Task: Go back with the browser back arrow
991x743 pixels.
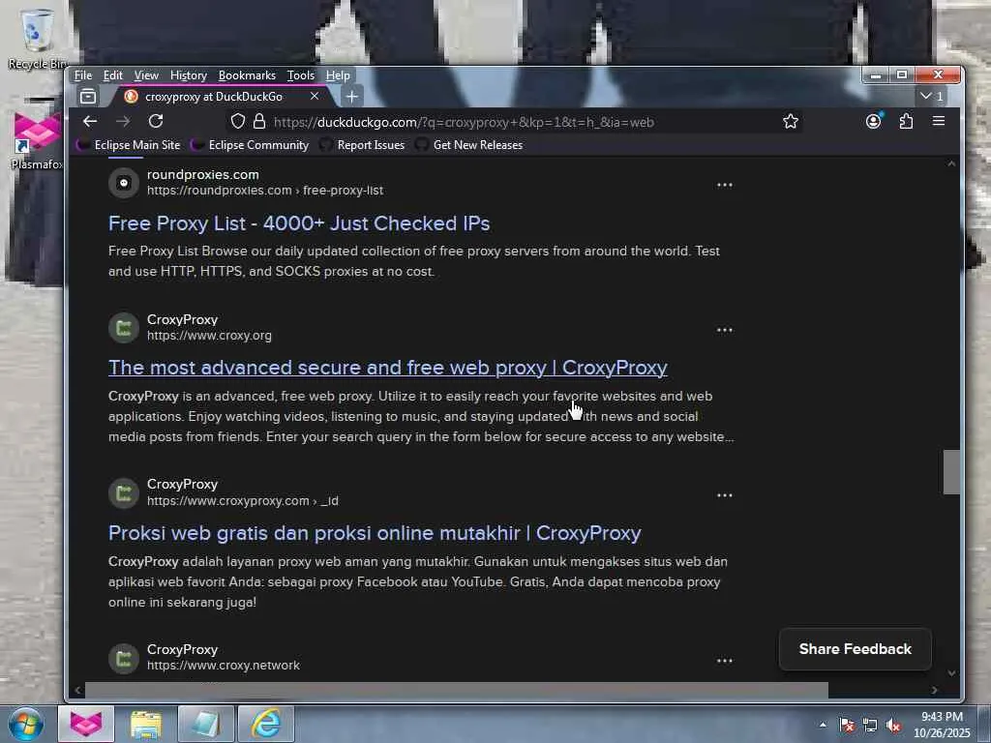Action: point(90,121)
